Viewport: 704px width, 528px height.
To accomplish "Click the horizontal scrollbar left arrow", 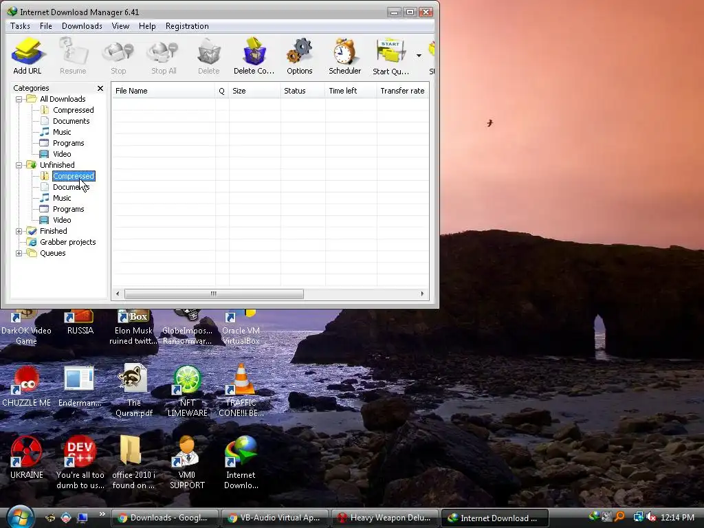I will click(118, 294).
